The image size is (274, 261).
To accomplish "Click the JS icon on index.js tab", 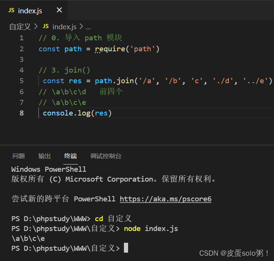I will click(11, 10).
